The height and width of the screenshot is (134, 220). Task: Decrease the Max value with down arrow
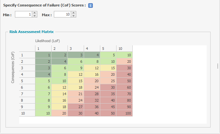(x=74, y=16)
